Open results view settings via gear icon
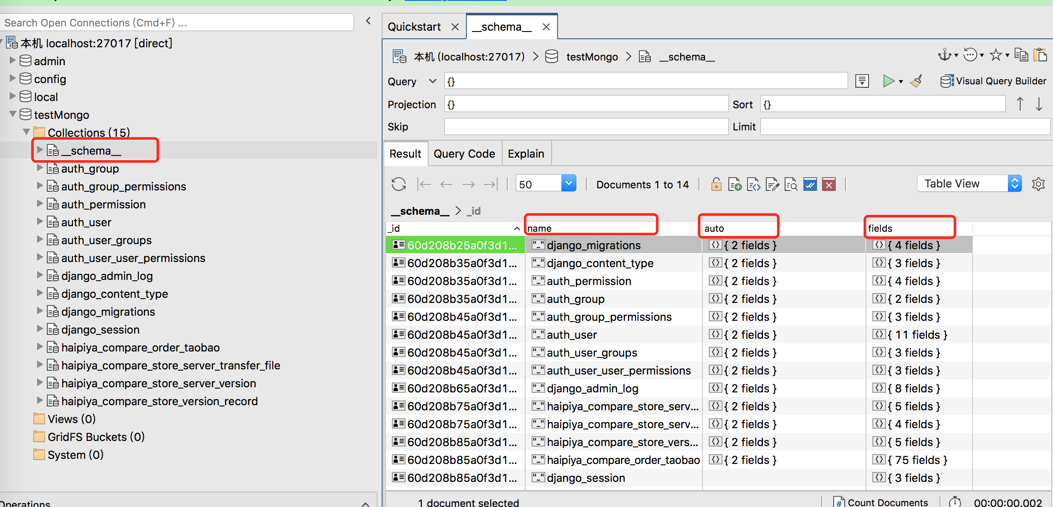This screenshot has width=1053, height=507. click(x=1038, y=184)
